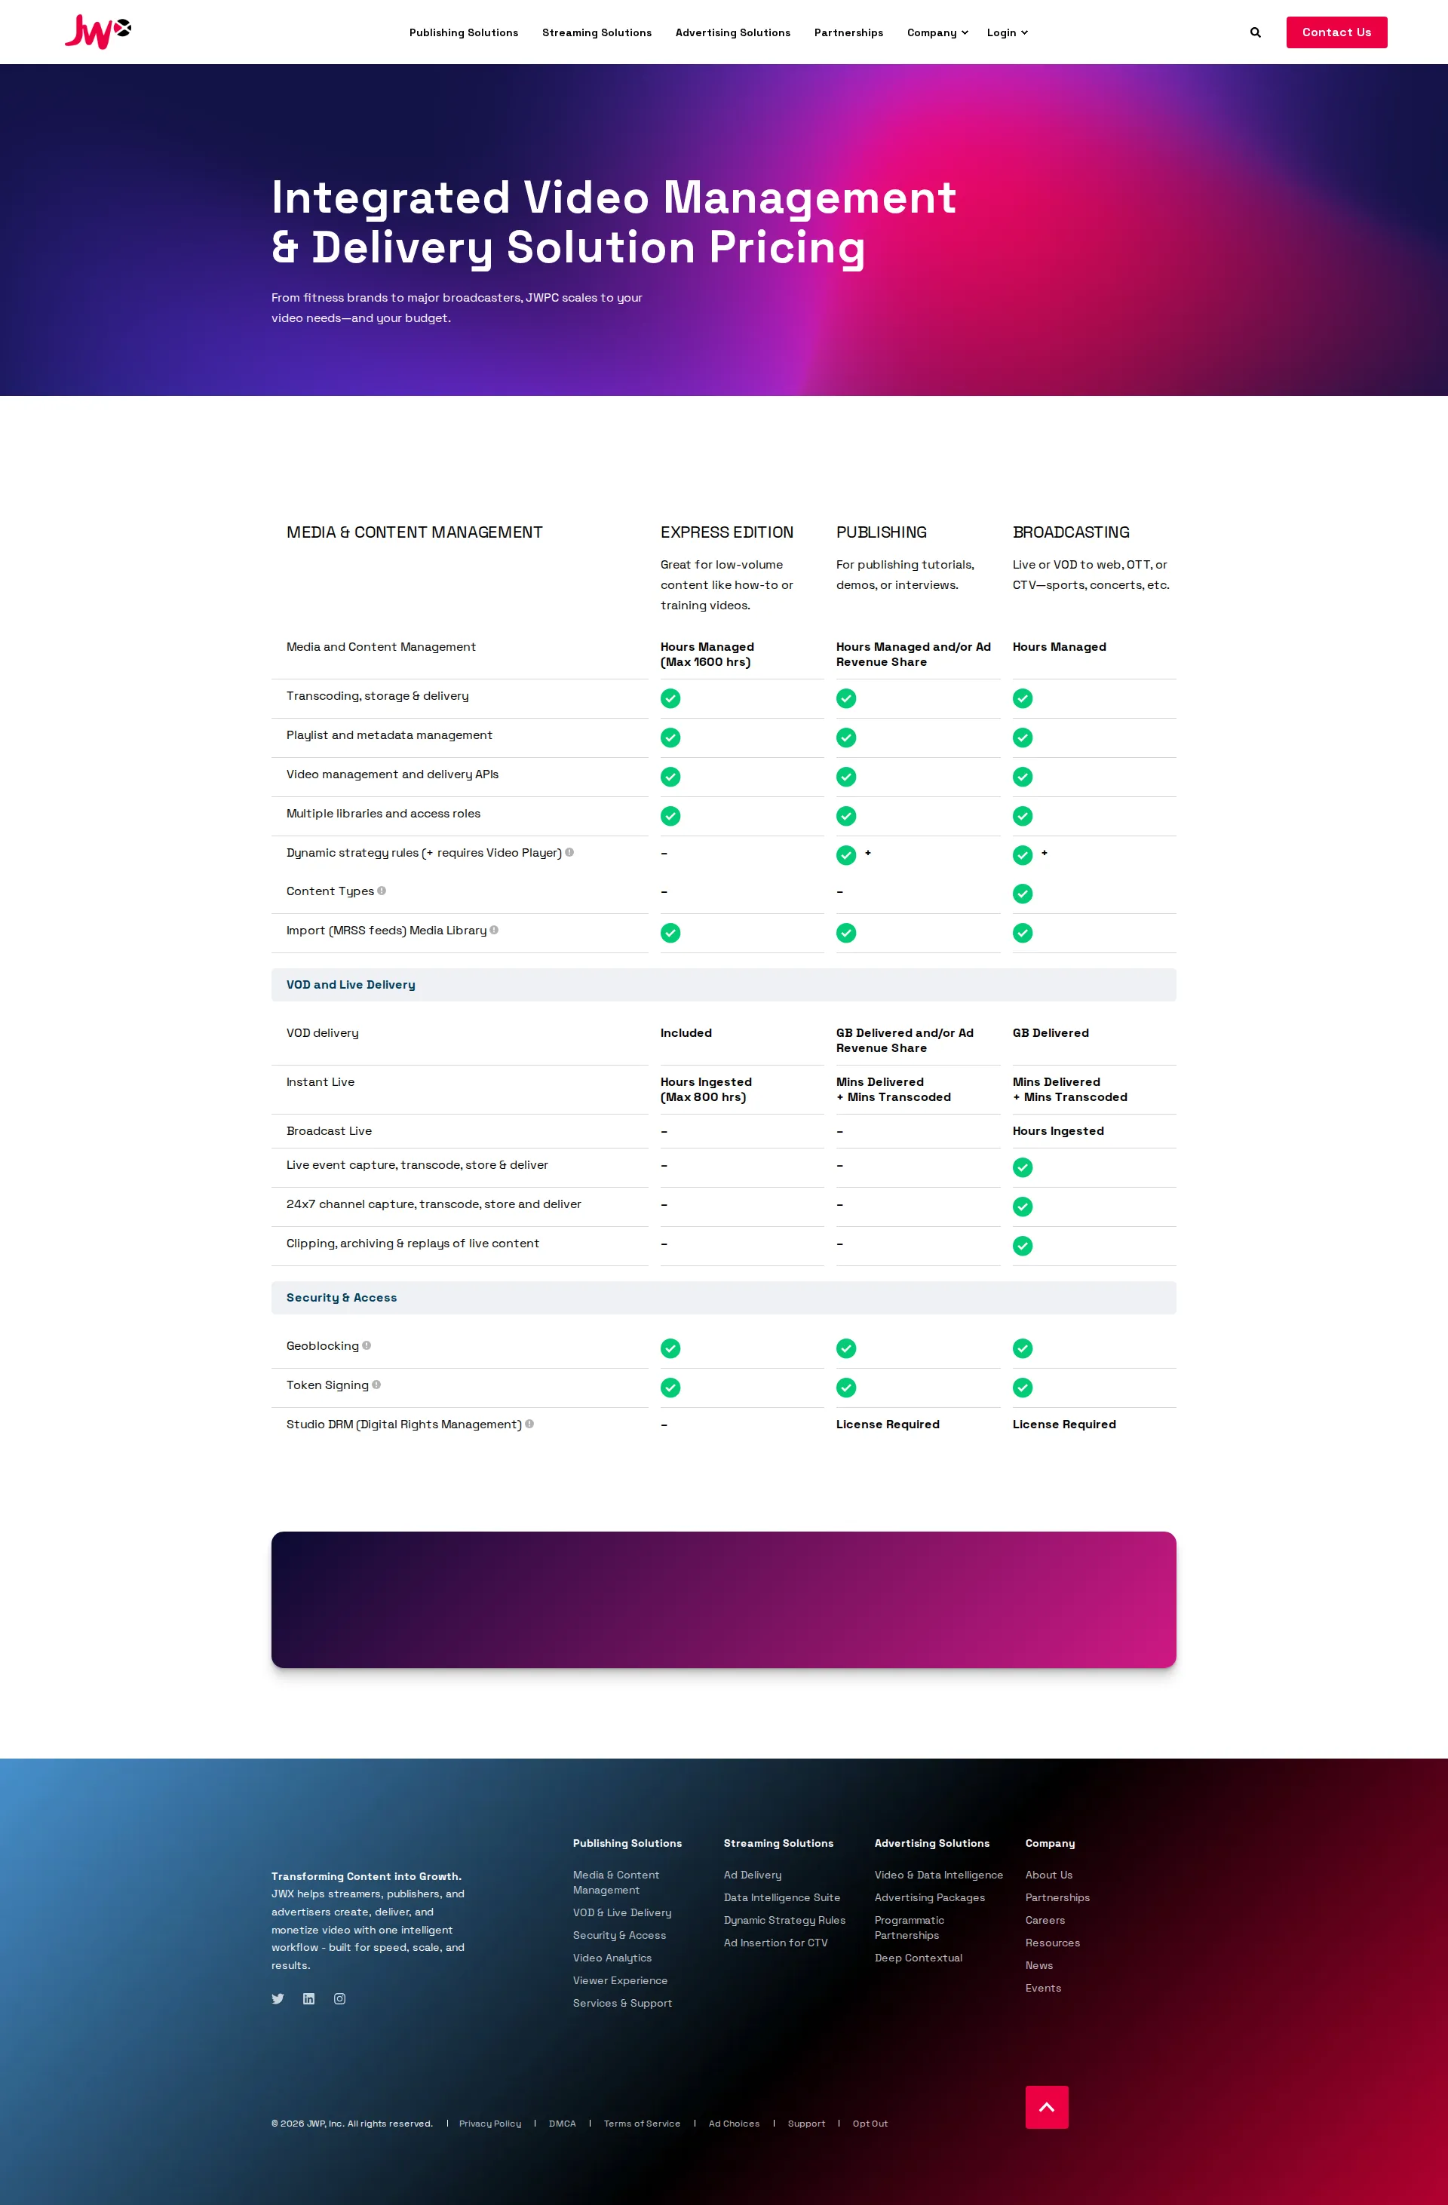Open Ad Delivery footer link
1448x2205 pixels.
point(752,1874)
